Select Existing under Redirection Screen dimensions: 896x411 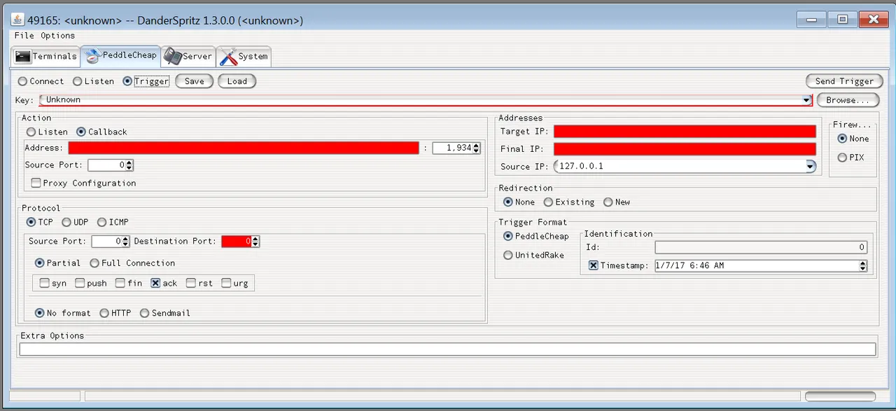point(548,202)
